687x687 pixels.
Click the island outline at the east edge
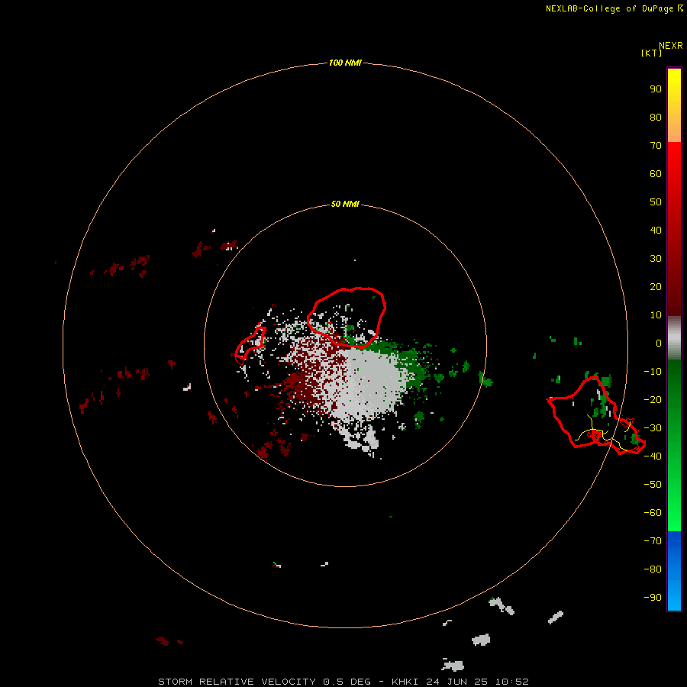coord(596,415)
